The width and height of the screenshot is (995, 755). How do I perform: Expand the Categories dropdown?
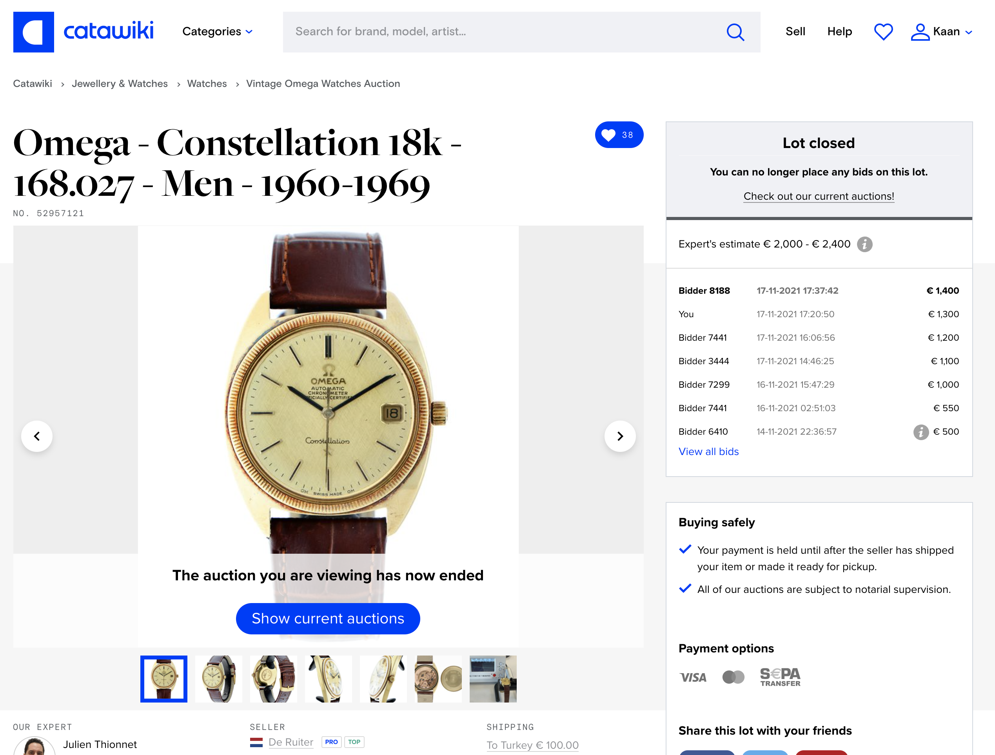coord(217,31)
